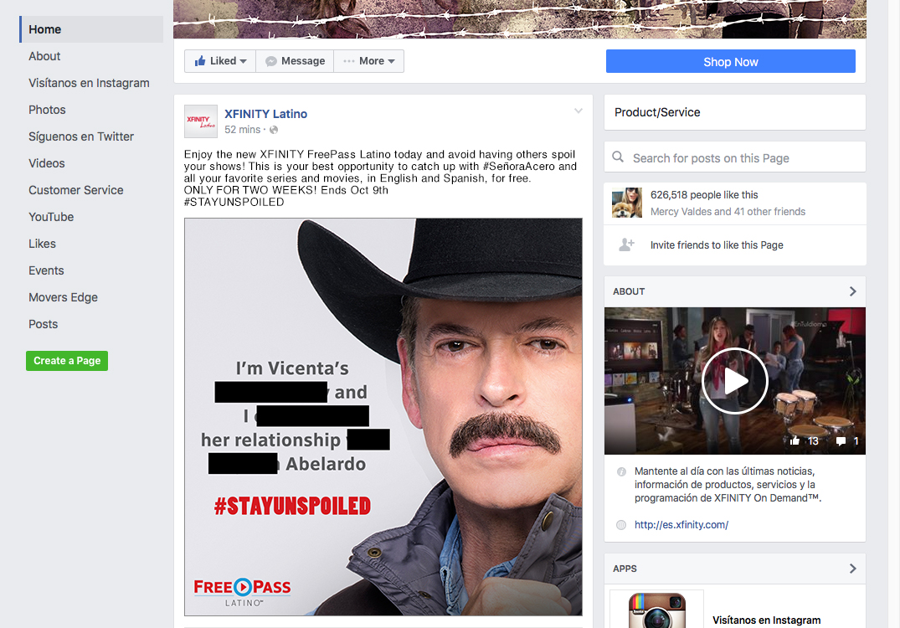The image size is (900, 628).
Task: Click the blue Shop Now button
Action: [x=731, y=61]
